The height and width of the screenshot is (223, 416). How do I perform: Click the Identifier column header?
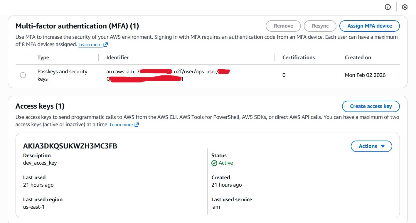pyautogui.click(x=117, y=58)
